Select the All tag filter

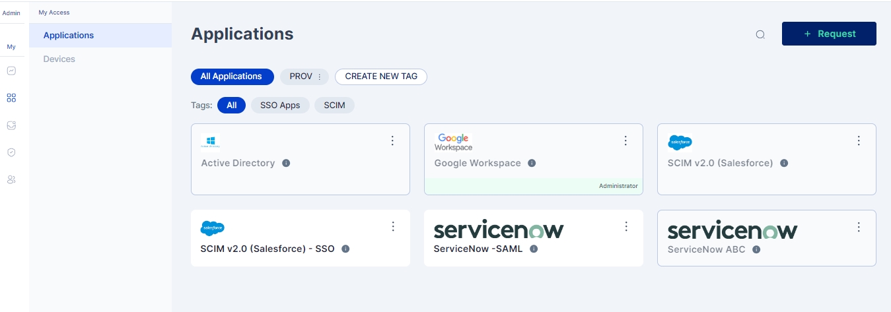(x=231, y=106)
